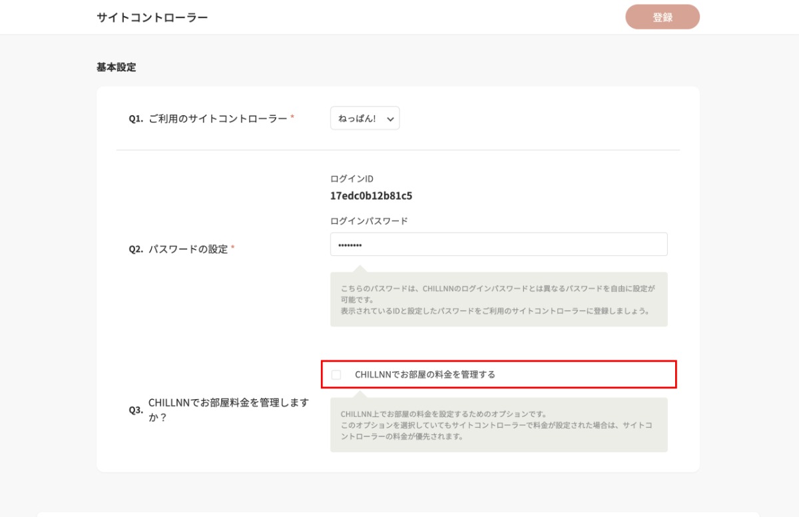The width and height of the screenshot is (799, 517).
Task: Click the Q2 パスワードの設定 label
Action: tap(188, 249)
